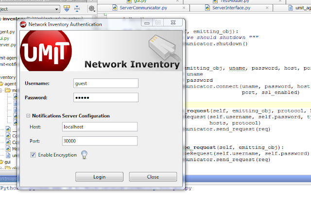Close the ServerInterface.py tab
Screen dimensions: 311x218
(267, 8)
